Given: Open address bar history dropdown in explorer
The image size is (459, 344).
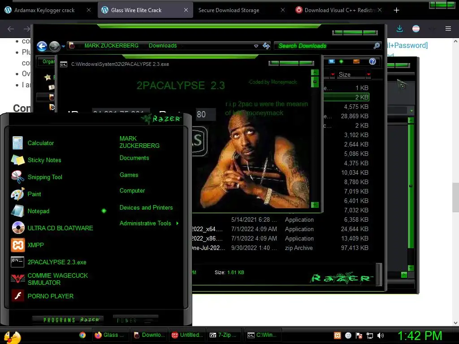Looking at the screenshot, I should click(256, 46).
